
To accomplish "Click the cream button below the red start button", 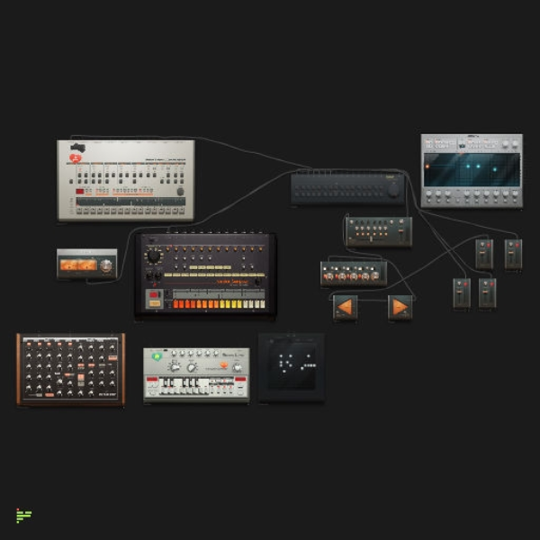I will [x=154, y=303].
